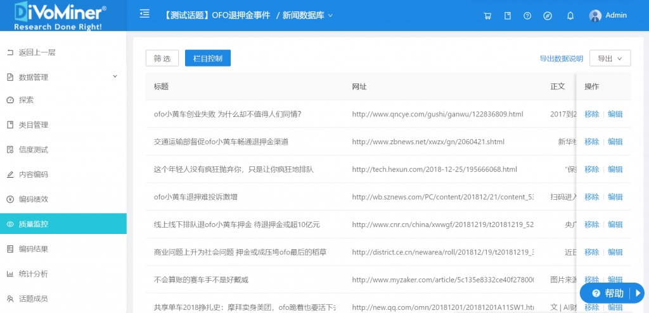Edit the 线上线下排队退ofo小黄车押金 row
This screenshot has height=313, width=649.
[615, 224]
